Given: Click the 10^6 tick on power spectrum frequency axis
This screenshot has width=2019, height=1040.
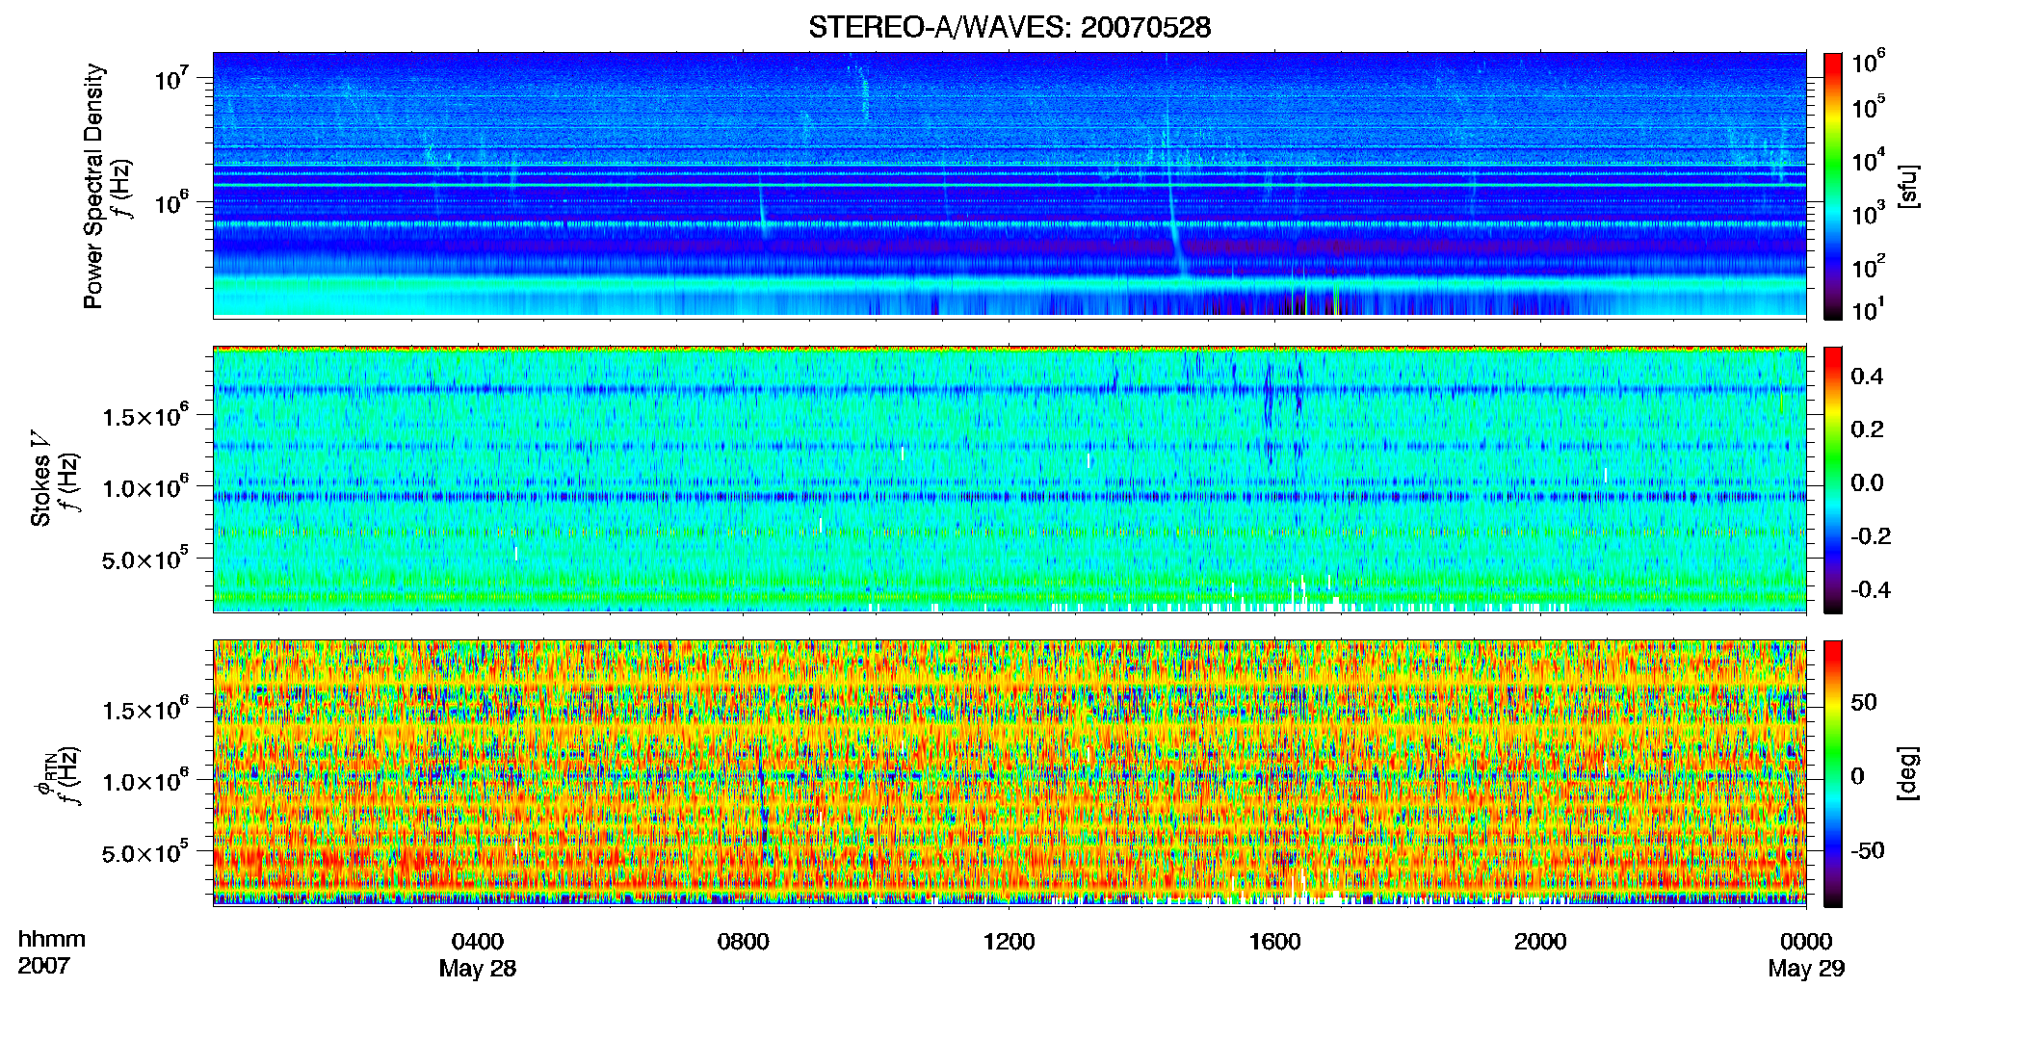Looking at the screenshot, I should click(170, 201).
